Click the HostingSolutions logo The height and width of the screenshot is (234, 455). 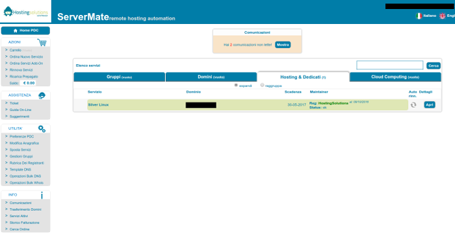[x=25, y=12]
